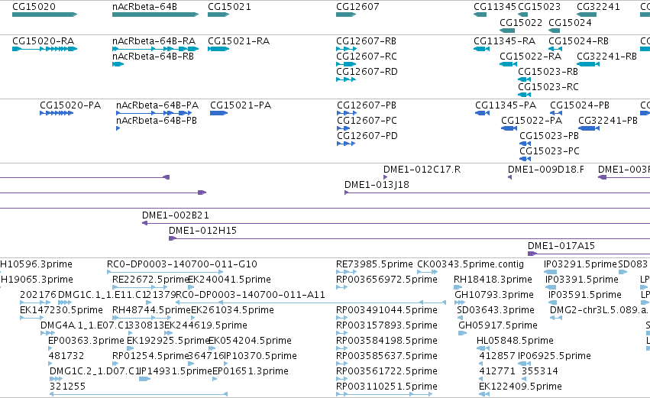Image resolution: width=650 pixels, height=398 pixels.
Task: Select EST GH10793.3prime
Action: (494, 295)
